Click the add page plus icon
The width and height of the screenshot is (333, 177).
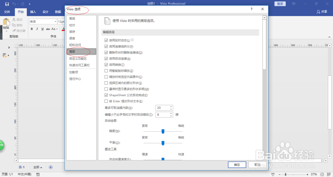click(x=51, y=167)
